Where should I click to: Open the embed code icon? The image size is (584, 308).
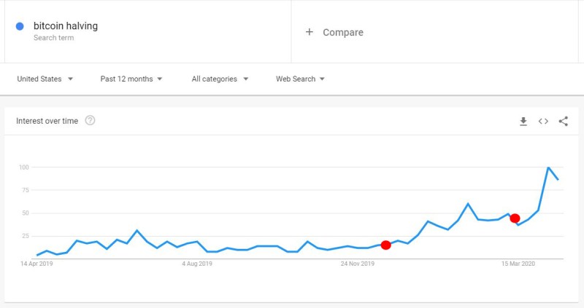point(543,122)
